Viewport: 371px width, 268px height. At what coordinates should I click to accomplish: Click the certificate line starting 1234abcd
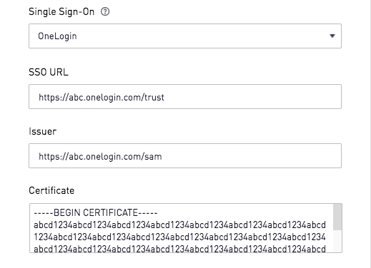click(x=179, y=237)
